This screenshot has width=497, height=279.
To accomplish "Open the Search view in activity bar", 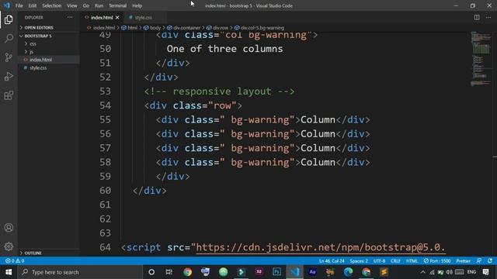I will [x=9, y=38].
